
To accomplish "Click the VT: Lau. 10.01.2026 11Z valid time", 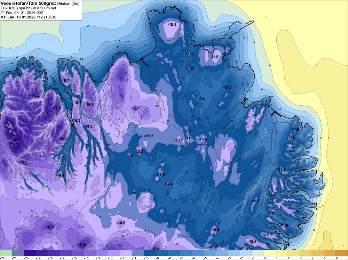I will click(21, 17).
